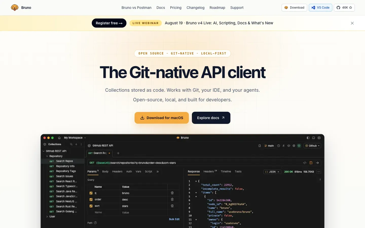Image resolution: width=365 pixels, height=228 pixels.
Task: Delete the q query parameter row
Action: point(172,193)
